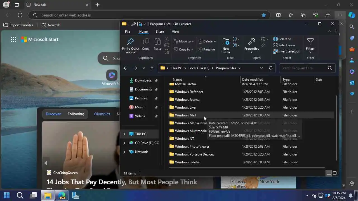This screenshot has height=201, width=358.
Task: Click Import favorites in Edge bar
Action: coord(18,25)
